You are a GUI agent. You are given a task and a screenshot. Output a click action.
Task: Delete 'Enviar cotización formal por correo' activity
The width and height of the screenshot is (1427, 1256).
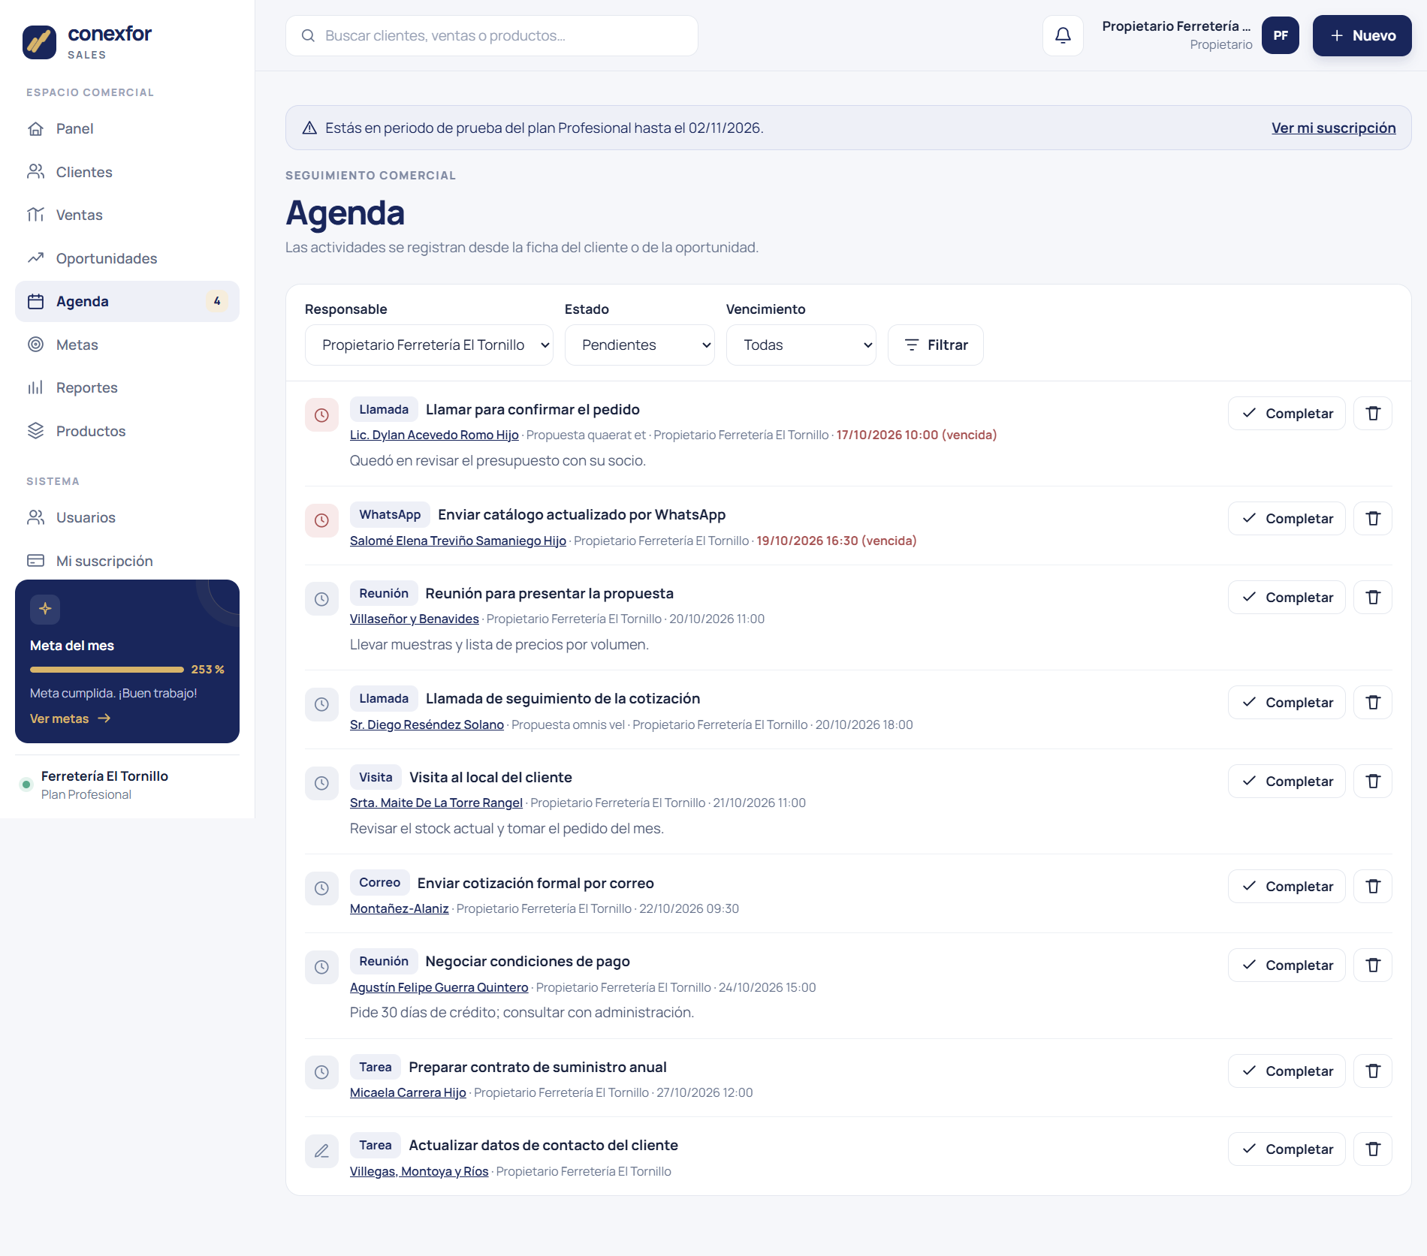click(1373, 887)
